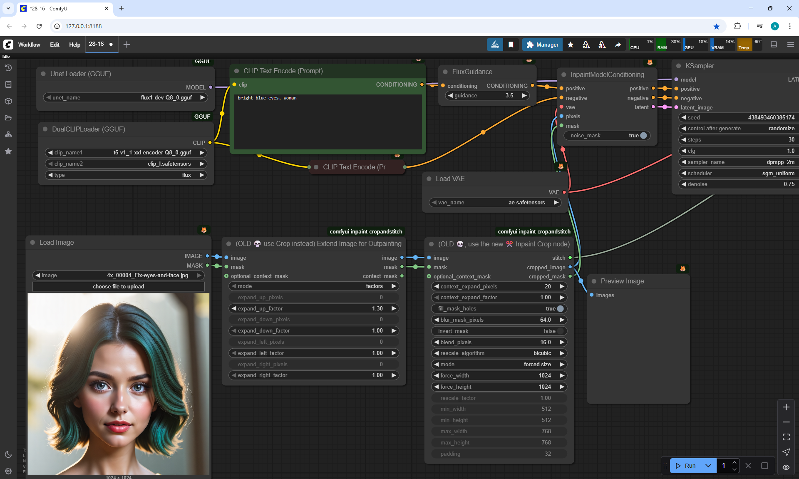The height and width of the screenshot is (479, 799).
Task: Open the model library tree icon
Action: pos(8,134)
